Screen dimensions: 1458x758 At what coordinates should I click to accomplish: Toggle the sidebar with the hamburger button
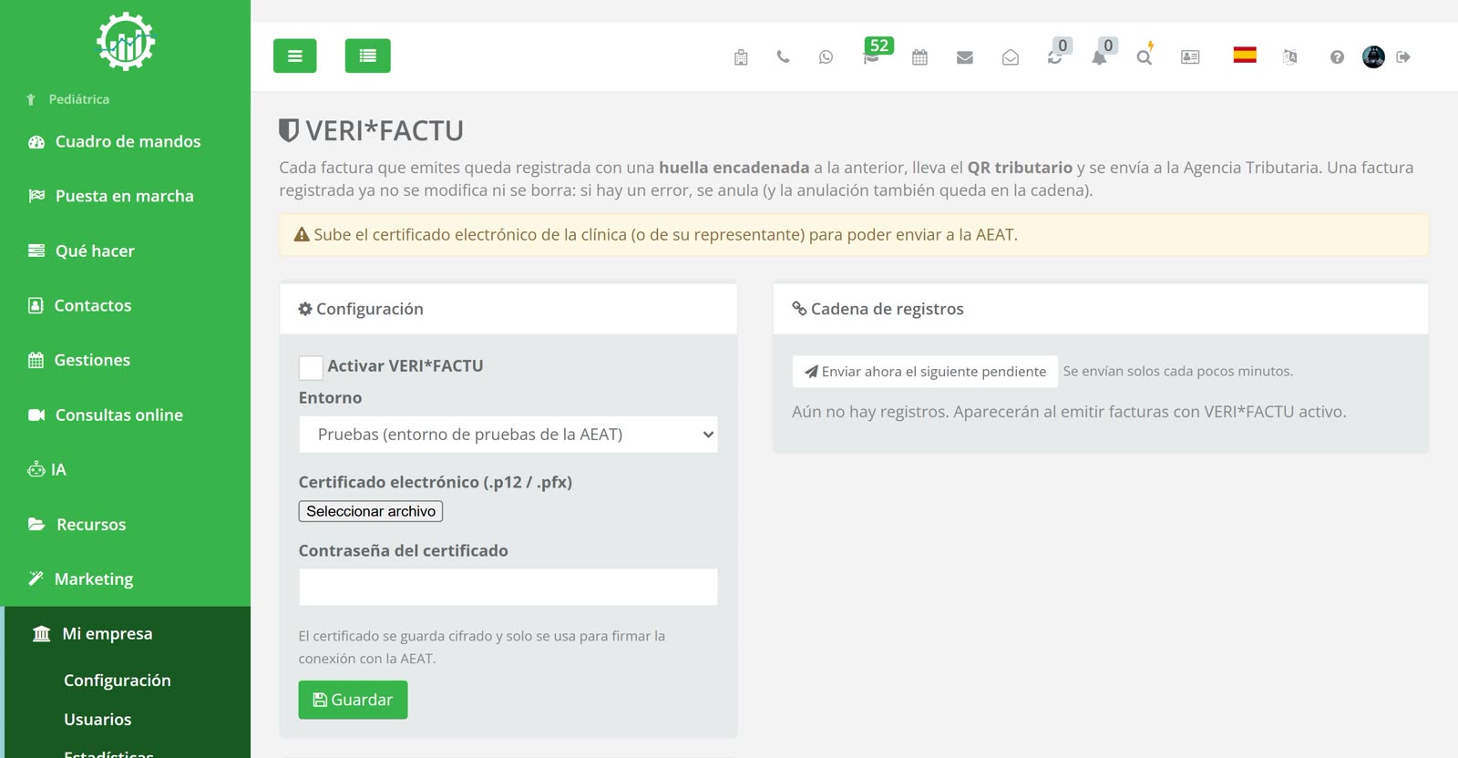tap(295, 56)
